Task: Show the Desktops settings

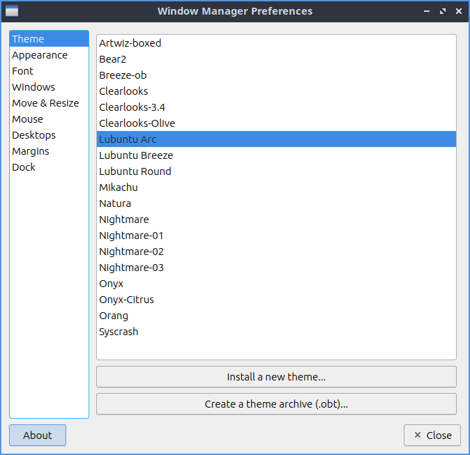Action: pos(33,135)
